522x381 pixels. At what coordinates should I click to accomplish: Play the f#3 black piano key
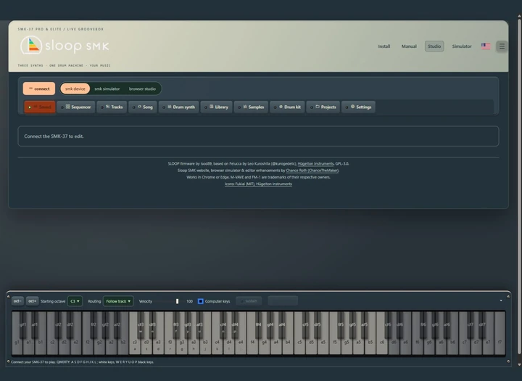pos(176,324)
